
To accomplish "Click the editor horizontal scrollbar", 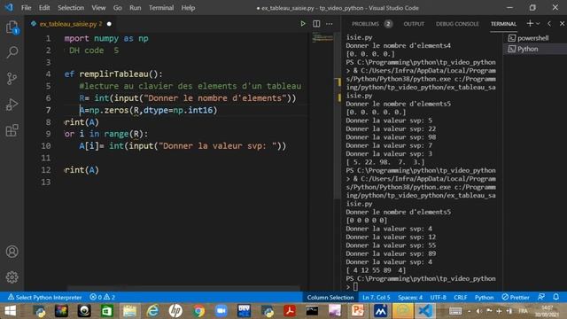I will point(183,289).
